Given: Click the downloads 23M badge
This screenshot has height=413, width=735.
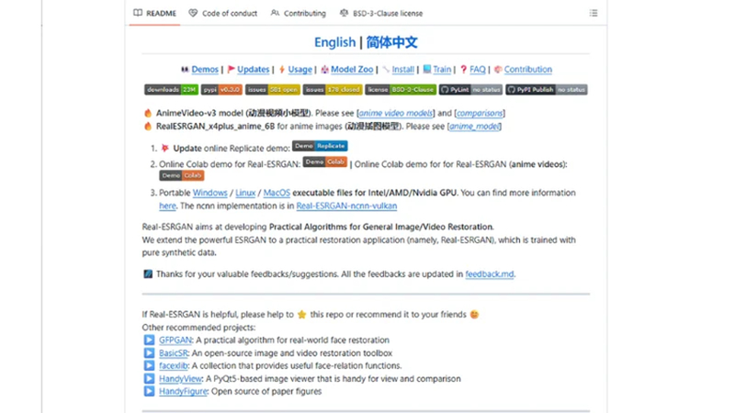Looking at the screenshot, I should 172,89.
